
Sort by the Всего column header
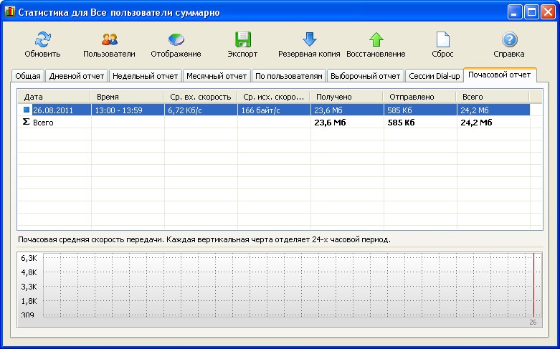[x=493, y=97]
